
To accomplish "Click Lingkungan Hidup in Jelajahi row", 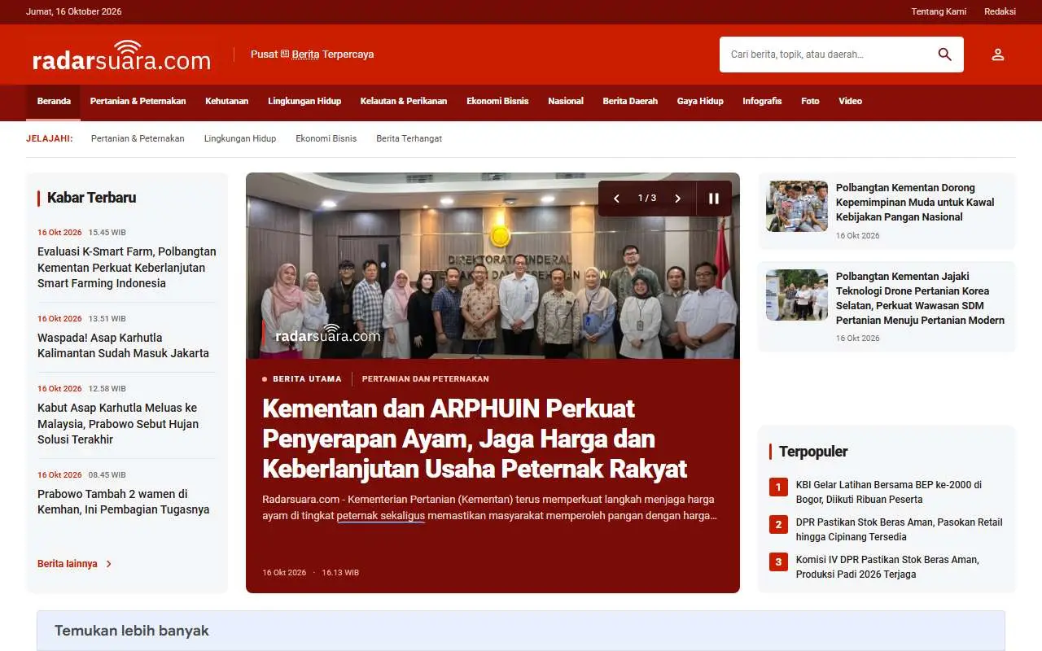I will 240,138.
